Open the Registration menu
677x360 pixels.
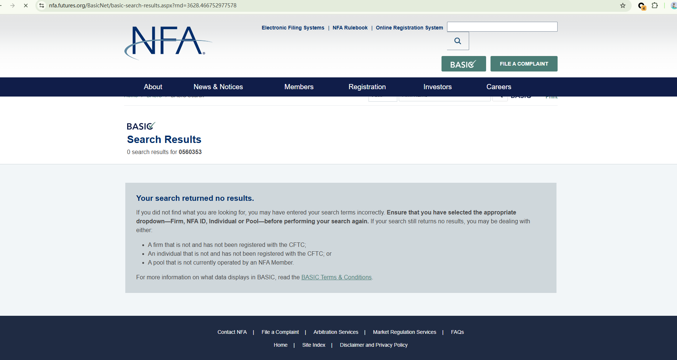(x=367, y=87)
